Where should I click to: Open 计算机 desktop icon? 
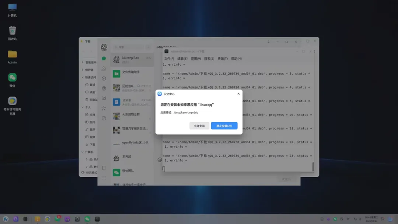click(x=12, y=10)
